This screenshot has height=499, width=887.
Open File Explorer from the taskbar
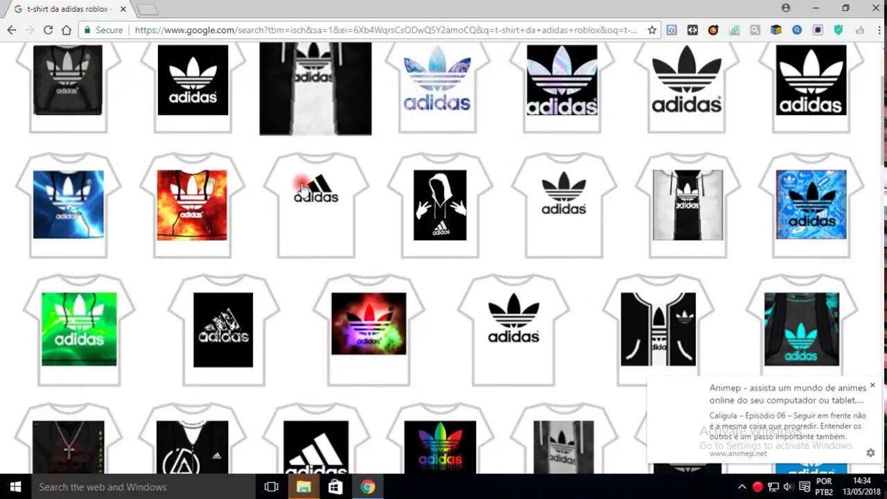pos(304,487)
